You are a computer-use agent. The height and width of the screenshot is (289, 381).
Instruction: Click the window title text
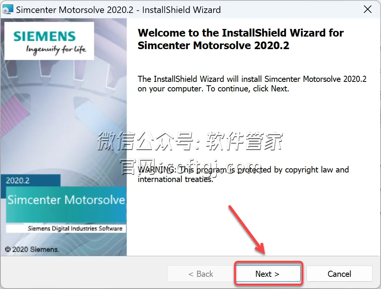[118, 10]
